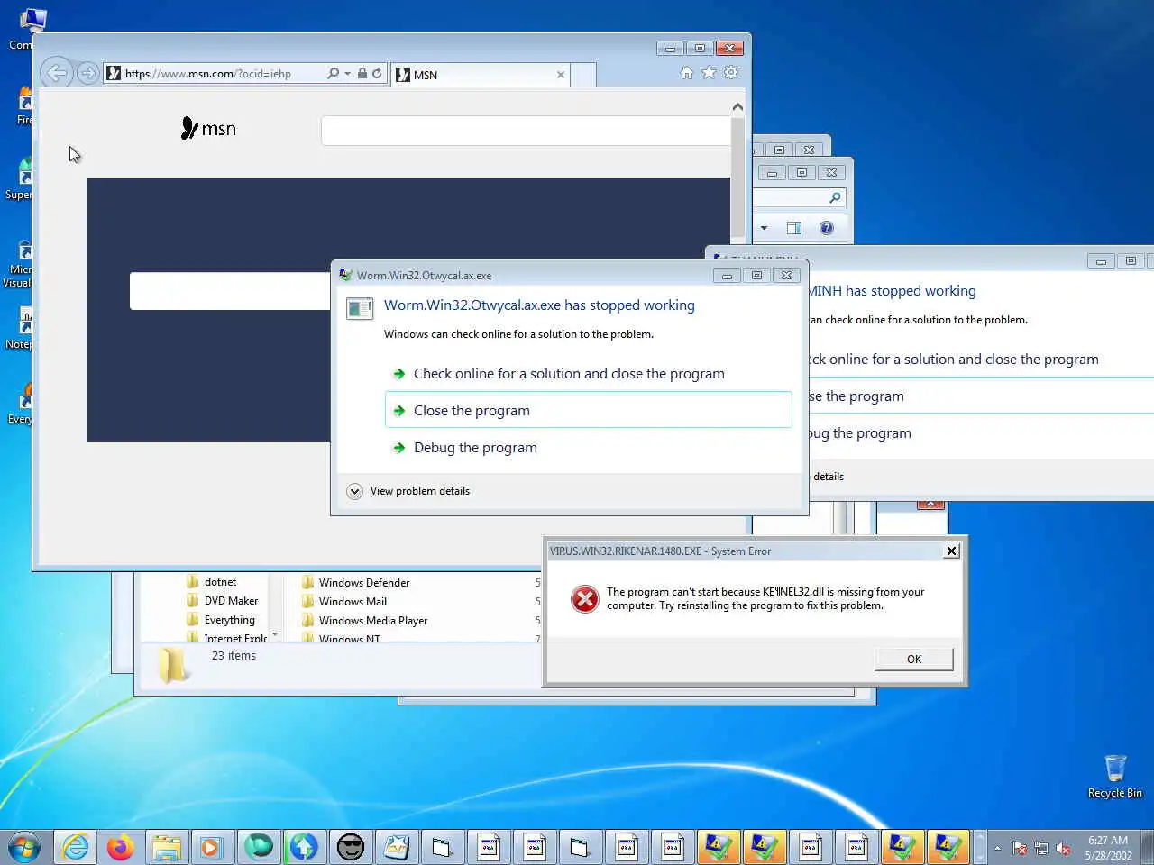Open a new tab next to MSN
Image resolution: width=1154 pixels, height=865 pixels.
(x=583, y=75)
